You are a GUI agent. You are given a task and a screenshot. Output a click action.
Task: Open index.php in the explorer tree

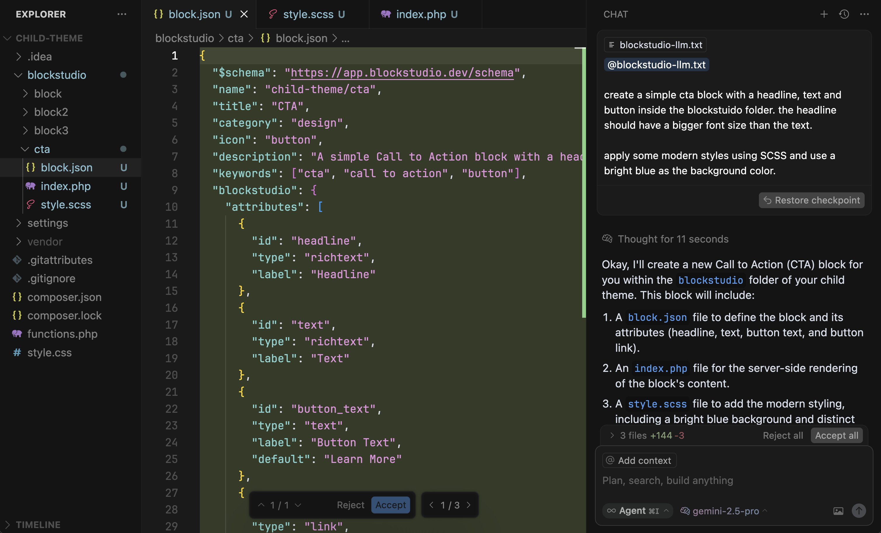tap(70, 186)
